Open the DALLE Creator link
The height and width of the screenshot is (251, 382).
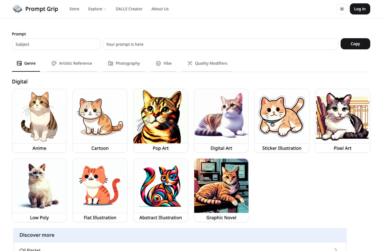(x=129, y=9)
